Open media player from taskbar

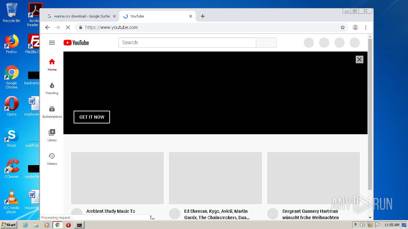click(x=47, y=225)
